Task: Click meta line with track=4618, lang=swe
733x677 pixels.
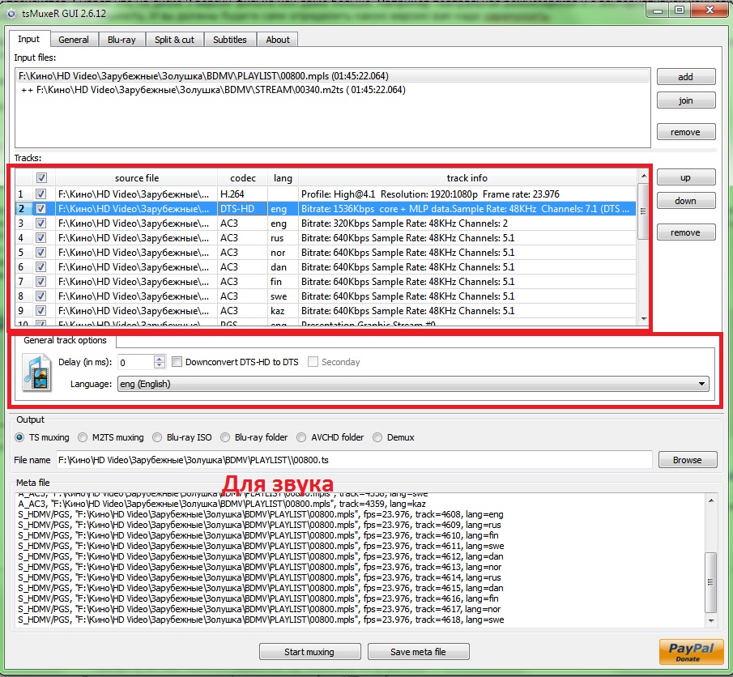Action: [261, 620]
